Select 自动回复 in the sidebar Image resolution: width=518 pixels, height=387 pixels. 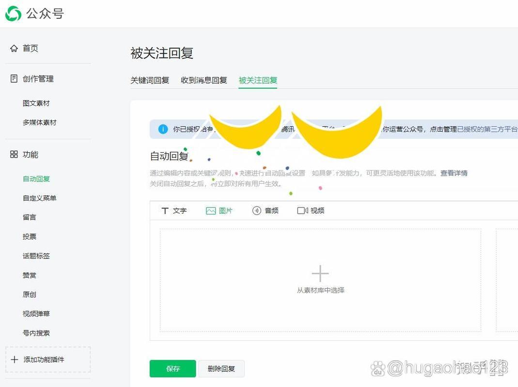pyautogui.click(x=36, y=179)
